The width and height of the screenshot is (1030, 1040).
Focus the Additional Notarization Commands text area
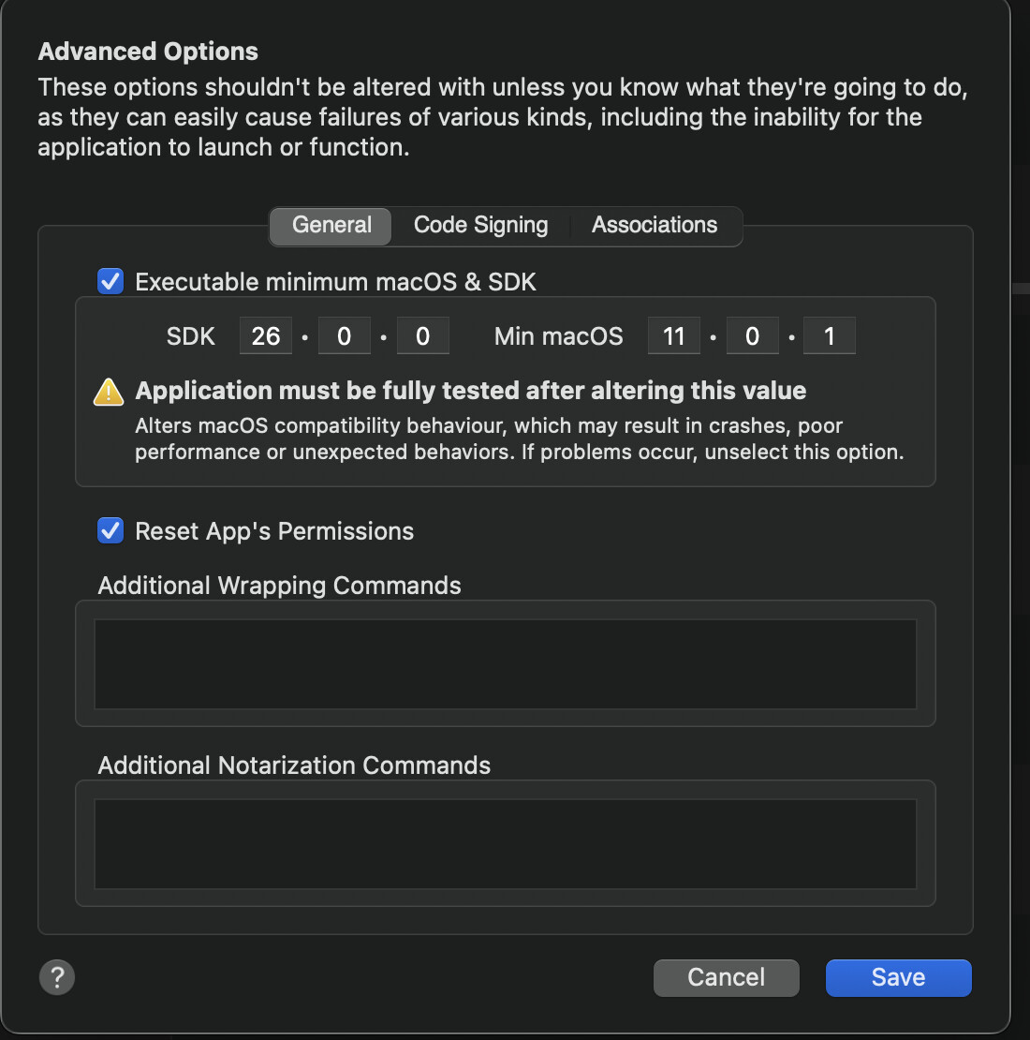point(506,843)
